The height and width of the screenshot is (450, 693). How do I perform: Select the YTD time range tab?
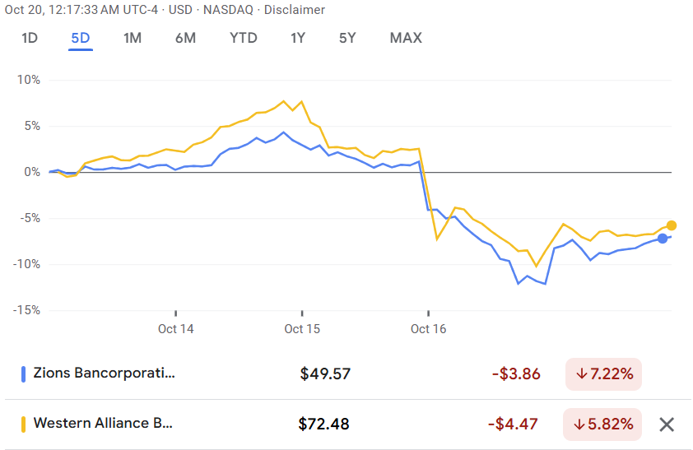click(x=243, y=38)
